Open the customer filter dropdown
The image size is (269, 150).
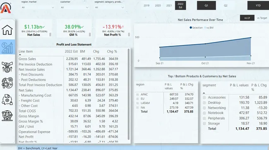74,7
